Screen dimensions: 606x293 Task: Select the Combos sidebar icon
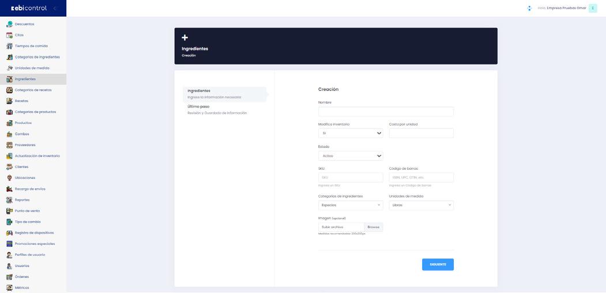click(x=10, y=134)
